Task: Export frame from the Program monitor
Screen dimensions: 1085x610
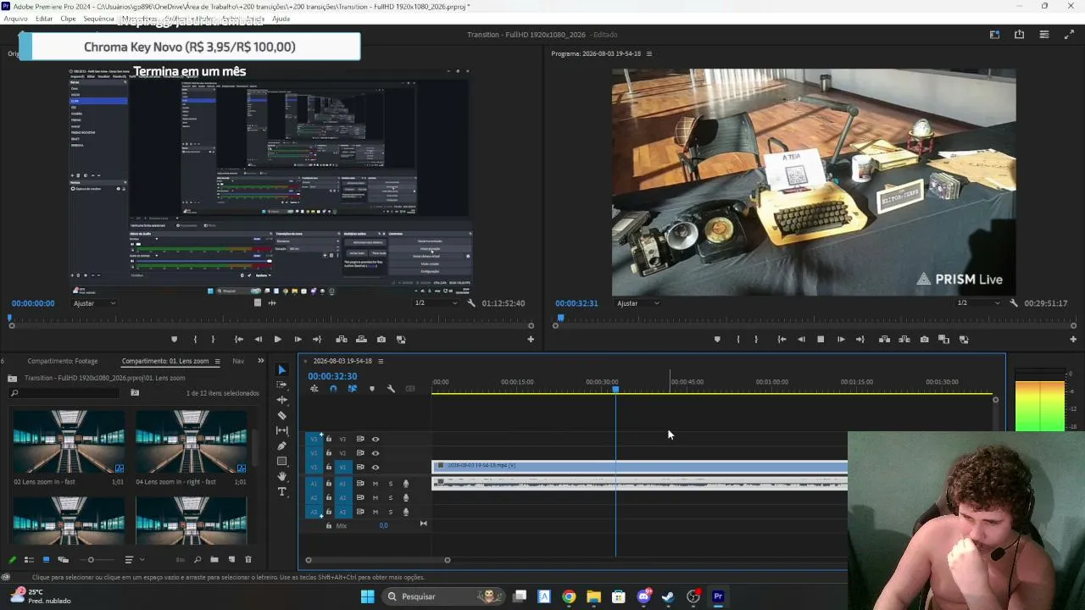Action: click(x=924, y=339)
